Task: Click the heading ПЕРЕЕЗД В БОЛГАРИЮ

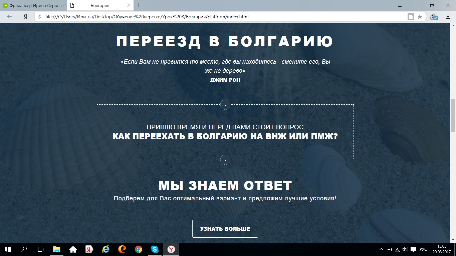Action: [225, 42]
